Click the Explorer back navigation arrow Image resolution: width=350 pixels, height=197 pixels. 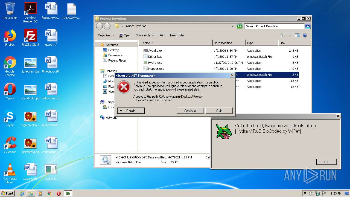[x=99, y=26]
